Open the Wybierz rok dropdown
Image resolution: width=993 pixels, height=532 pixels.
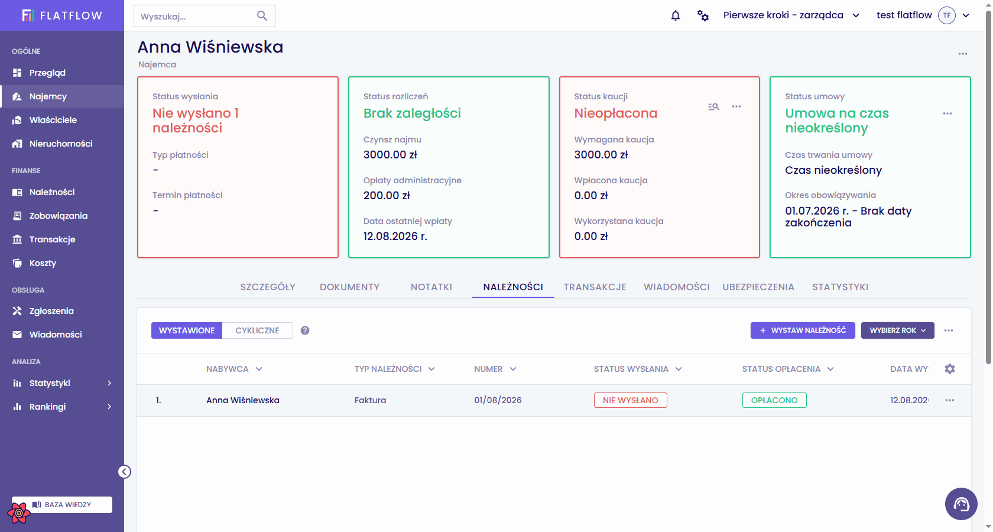pyautogui.click(x=897, y=330)
